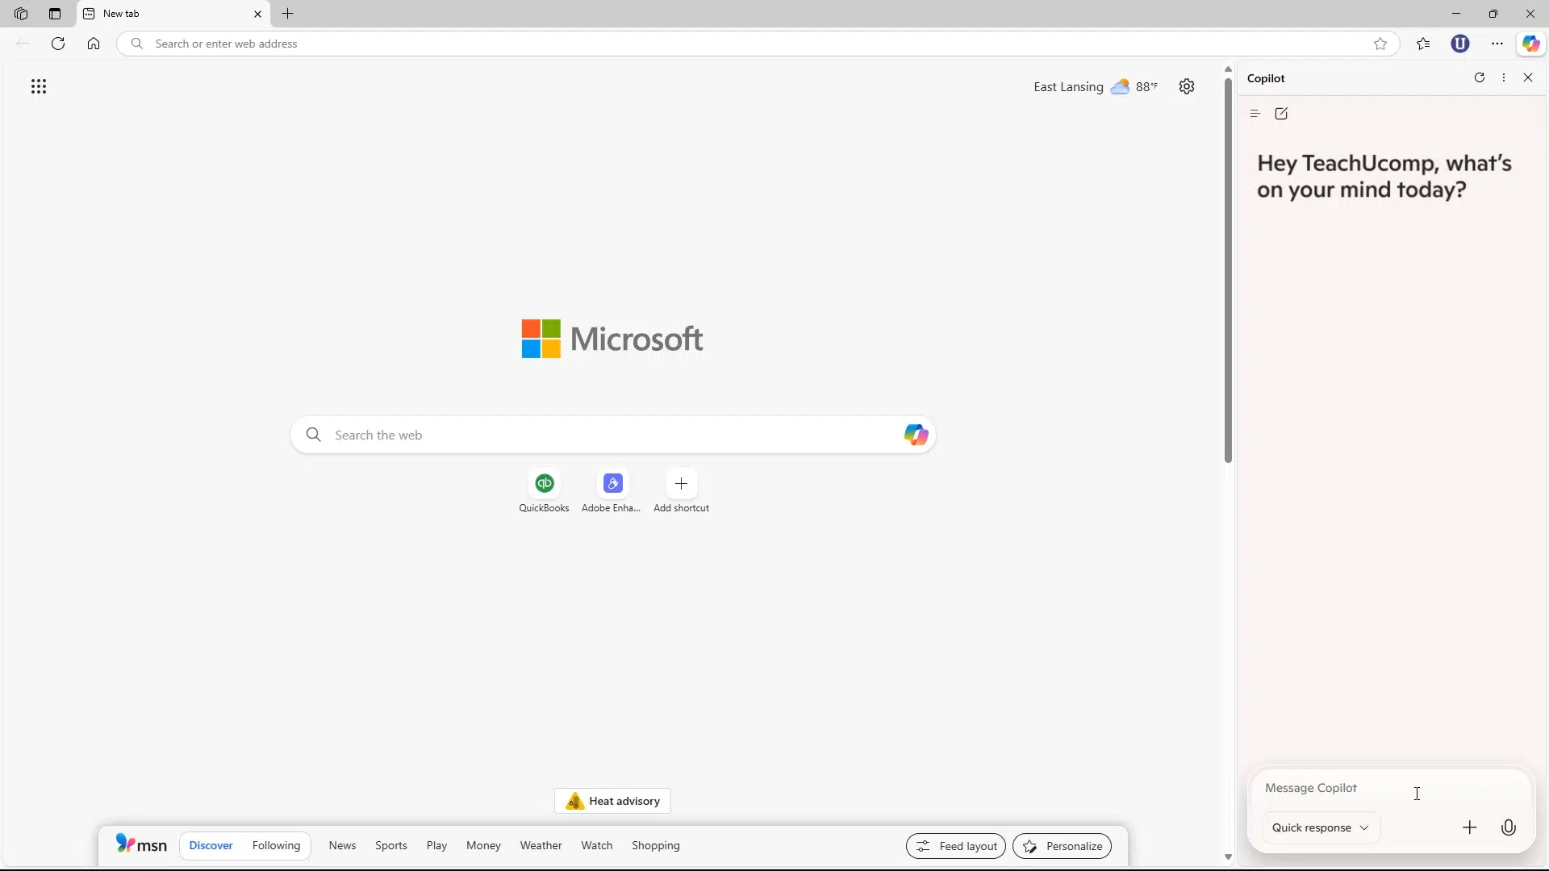Click the scrollbar down arrow
Screen dimensions: 1549x871
1228,857
